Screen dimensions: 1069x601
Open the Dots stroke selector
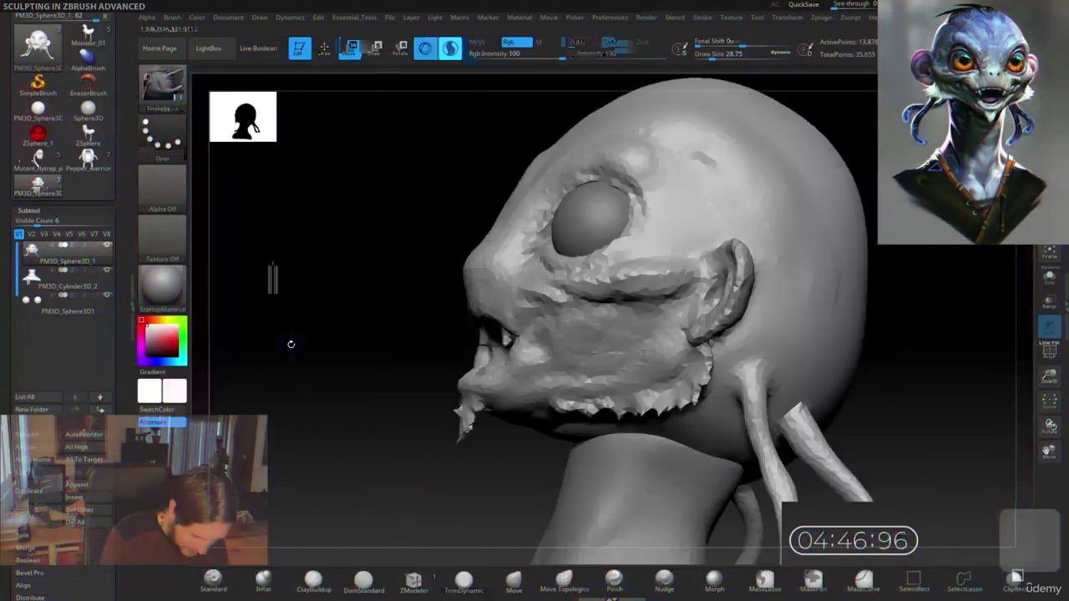click(x=162, y=139)
